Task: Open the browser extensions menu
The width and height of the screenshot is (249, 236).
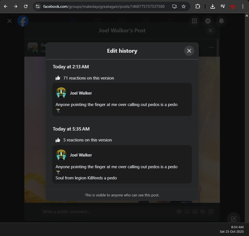Action: point(198,6)
